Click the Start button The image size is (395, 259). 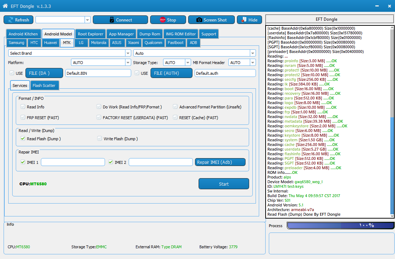pos(224,184)
